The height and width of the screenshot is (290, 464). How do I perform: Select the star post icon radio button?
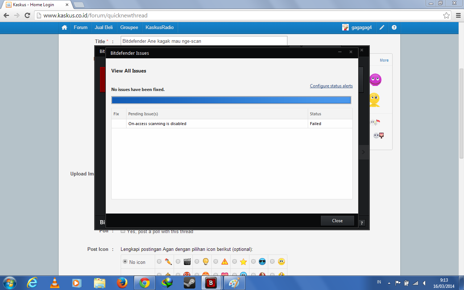click(235, 261)
